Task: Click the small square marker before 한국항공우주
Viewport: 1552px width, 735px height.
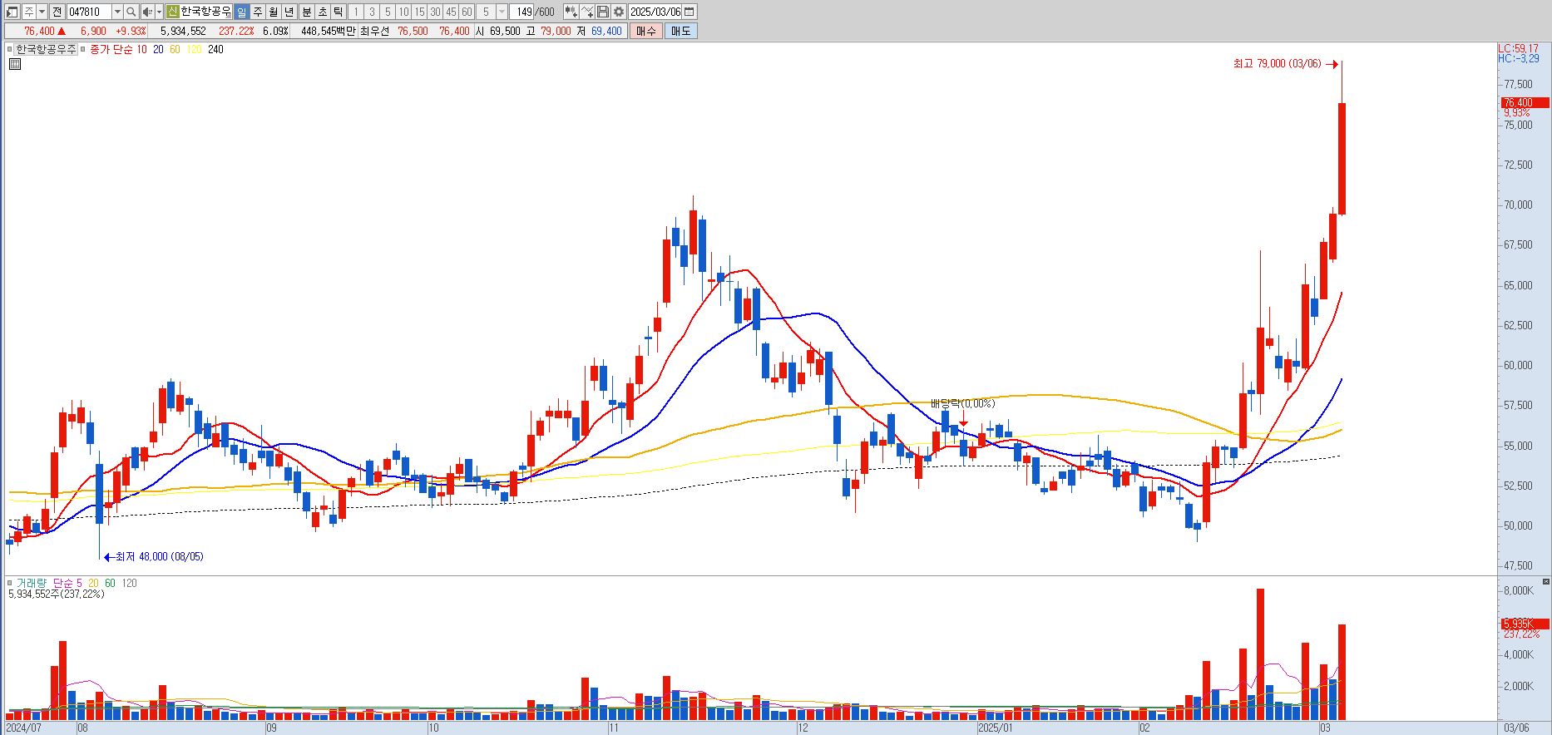Action: point(10,50)
